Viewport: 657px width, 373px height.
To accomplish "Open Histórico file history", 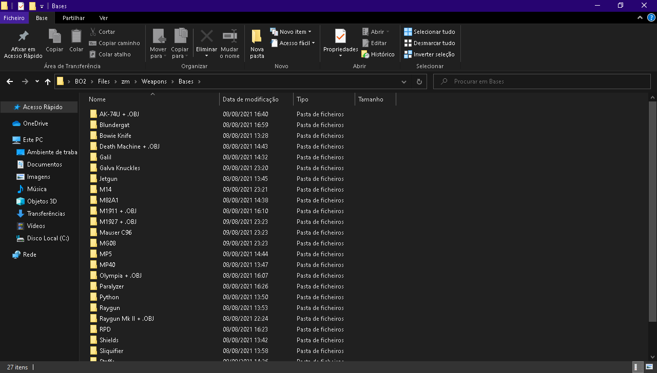I will [378, 54].
